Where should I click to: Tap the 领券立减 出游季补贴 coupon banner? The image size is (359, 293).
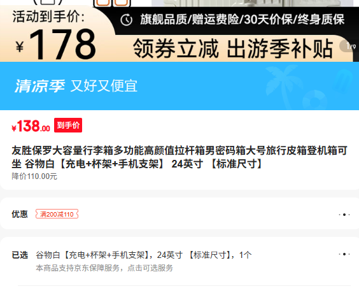pyautogui.click(x=232, y=48)
